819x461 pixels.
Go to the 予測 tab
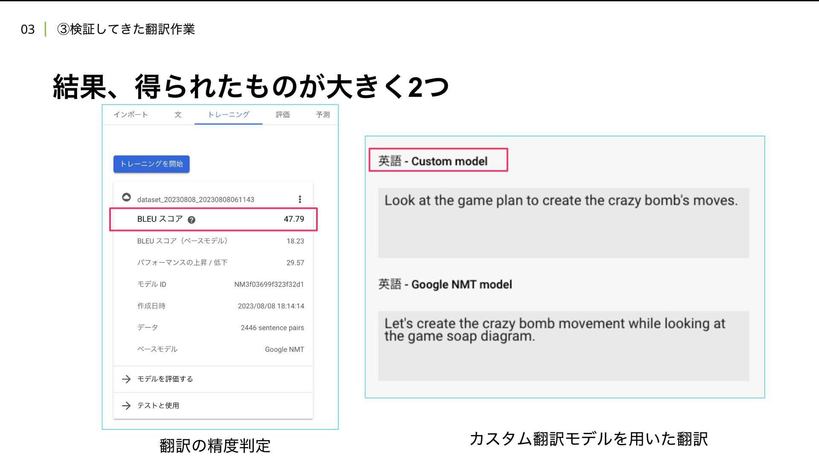click(322, 115)
